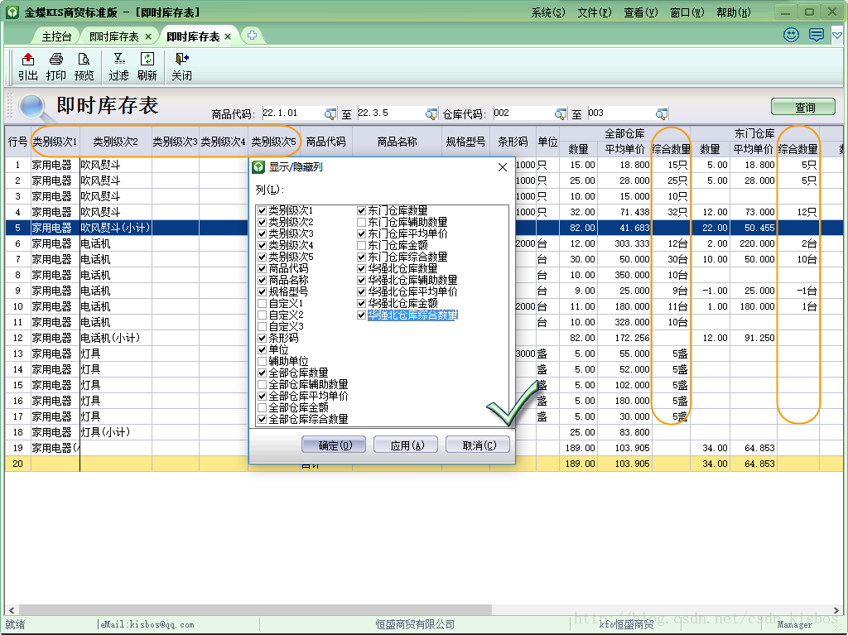This screenshot has height=635, width=848.
Task: Click the 取消(C) button
Action: click(479, 445)
